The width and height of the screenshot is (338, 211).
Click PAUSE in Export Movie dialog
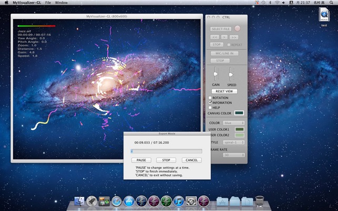point(141,160)
